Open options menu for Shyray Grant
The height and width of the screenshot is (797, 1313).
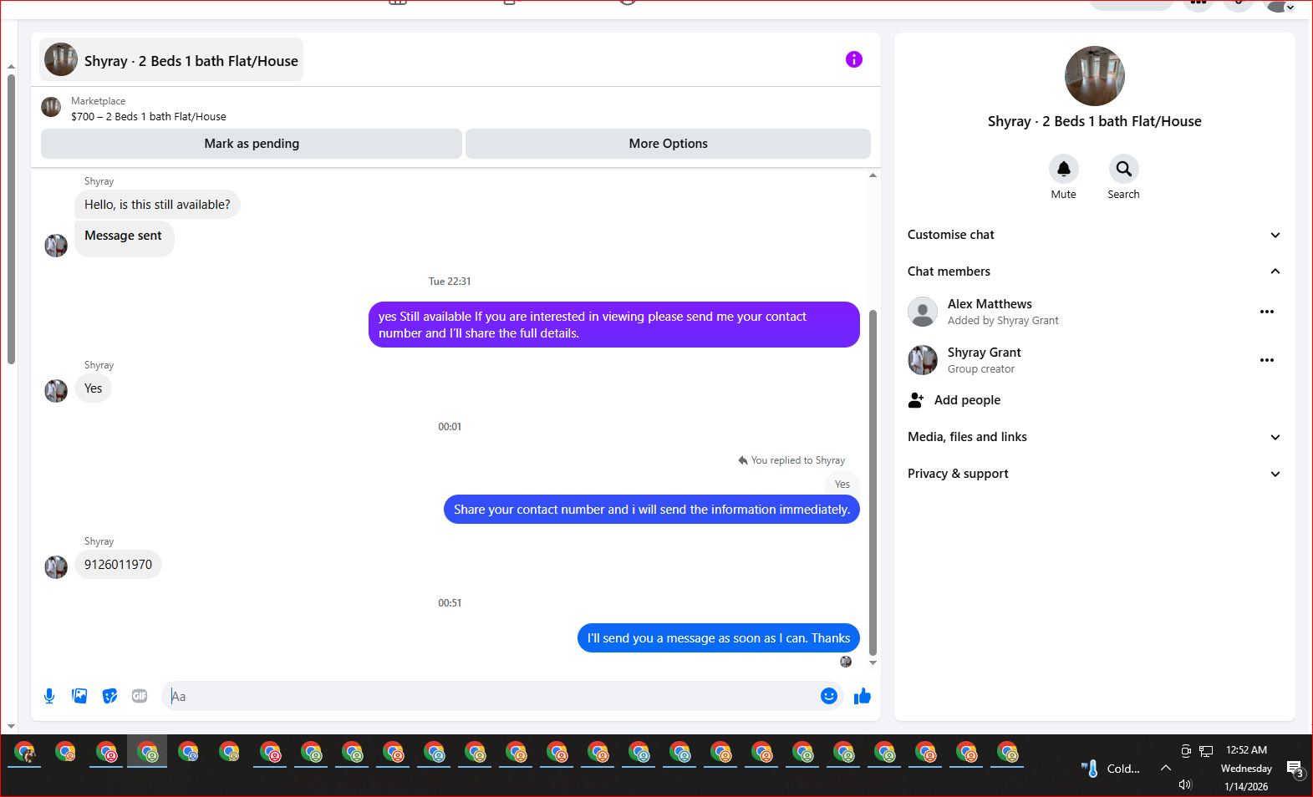pyautogui.click(x=1267, y=360)
